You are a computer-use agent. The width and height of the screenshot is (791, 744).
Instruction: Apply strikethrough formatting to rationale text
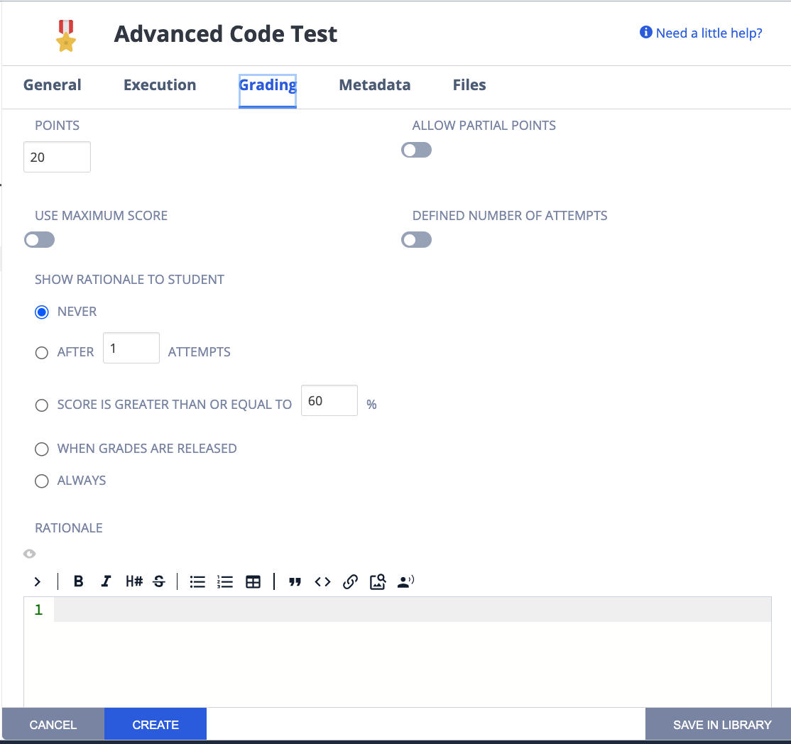[x=159, y=582]
